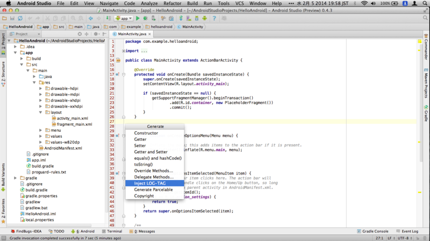
Task: Collapse the layout folder
Action: [x=41, y=112]
